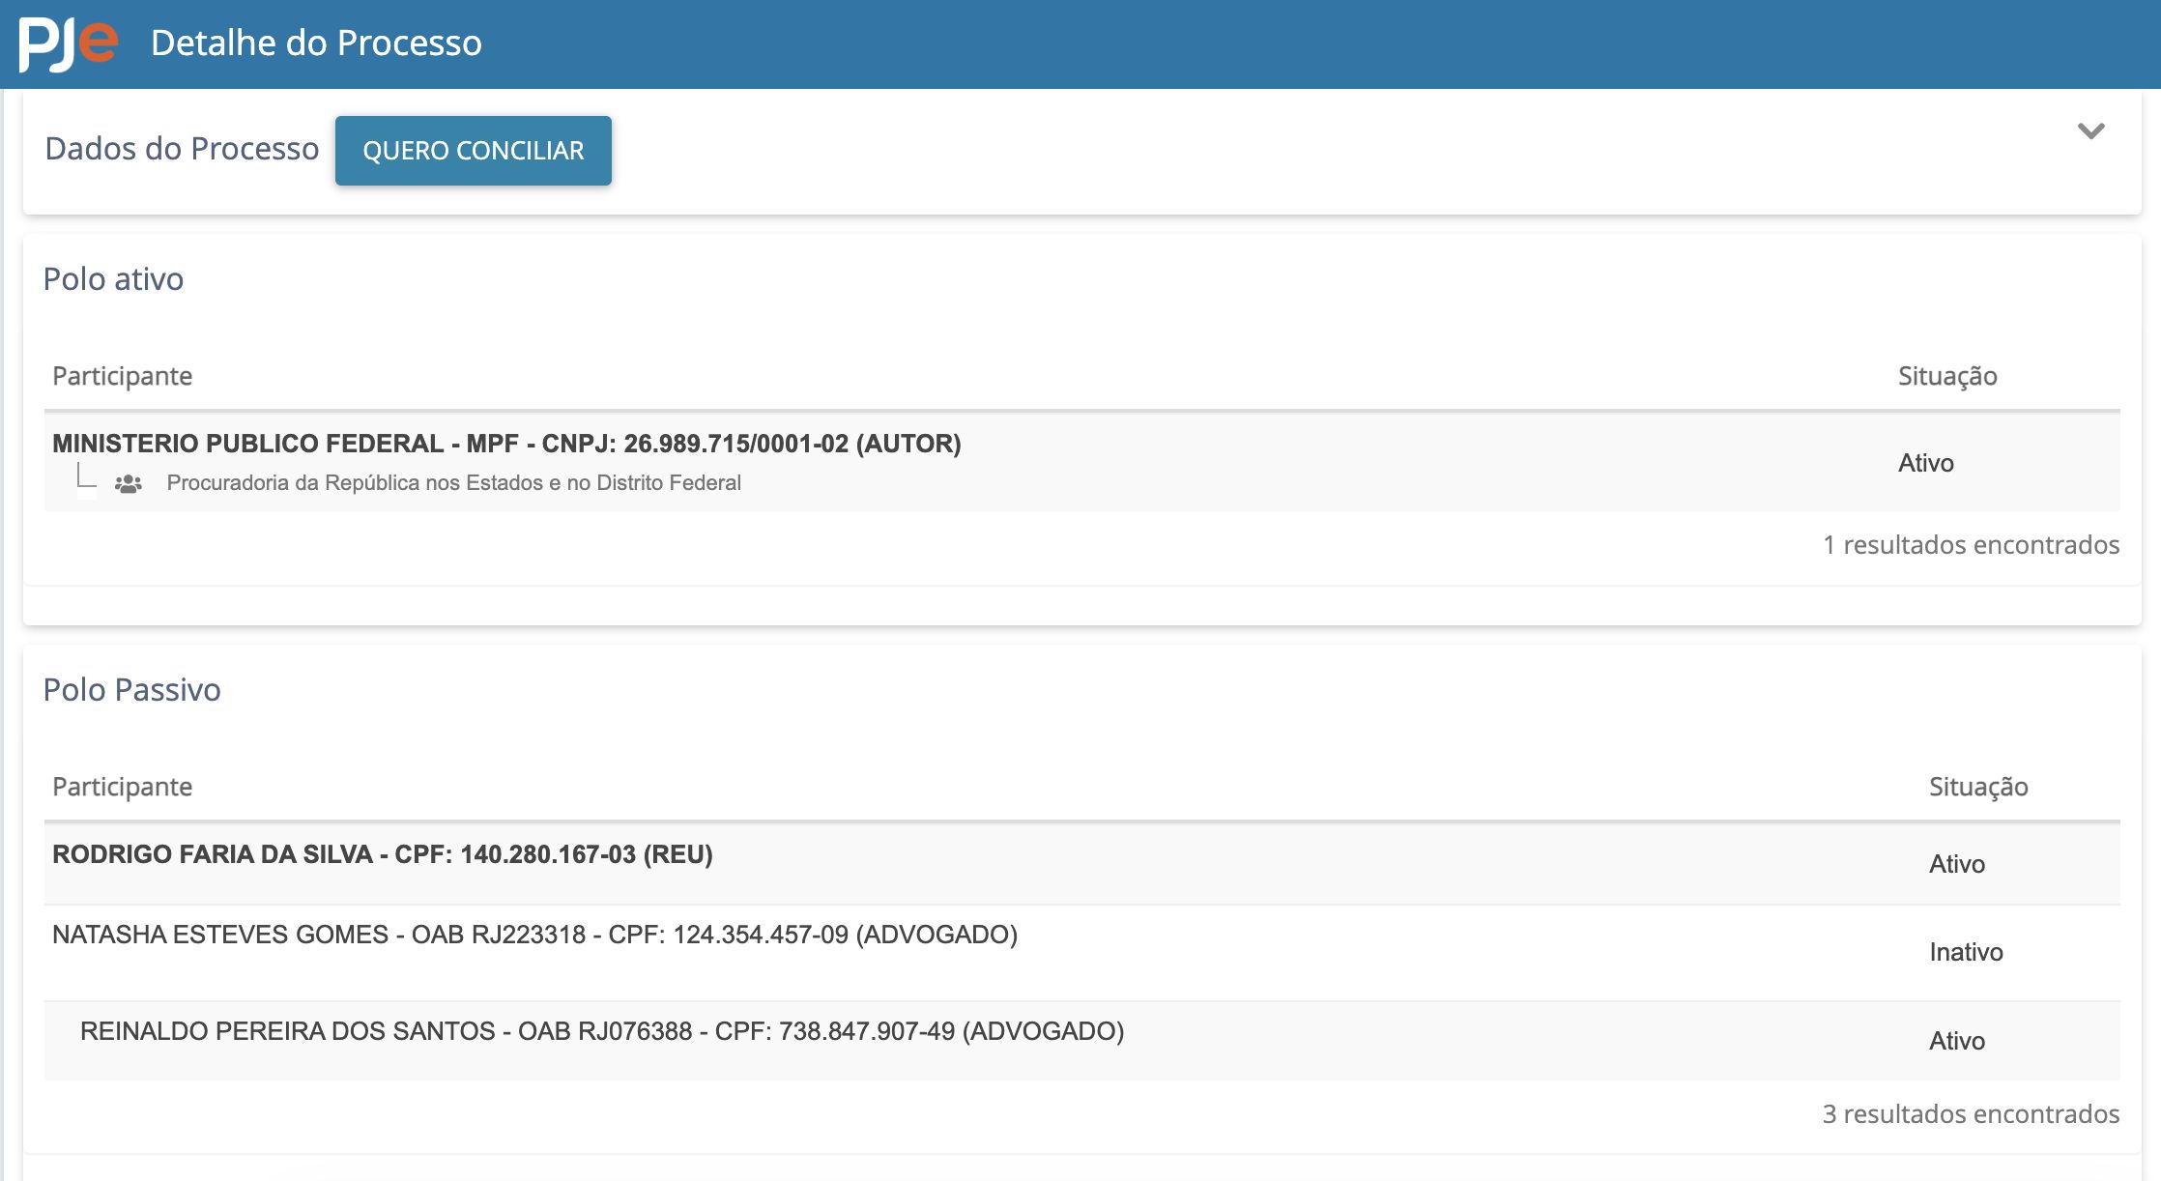Click the QUERO CONCILIAR button

pos(474,151)
